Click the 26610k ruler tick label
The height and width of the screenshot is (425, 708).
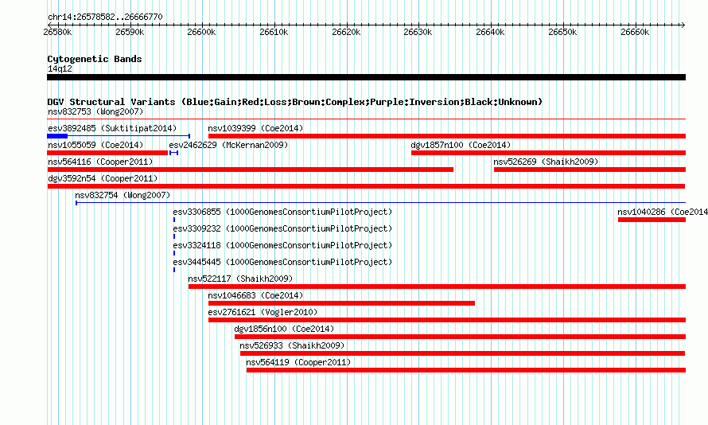pyautogui.click(x=274, y=32)
